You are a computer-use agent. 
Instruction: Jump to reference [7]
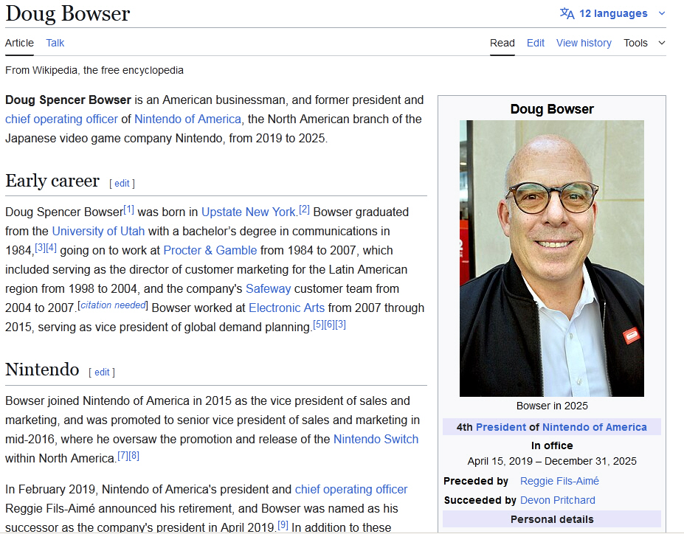point(122,456)
